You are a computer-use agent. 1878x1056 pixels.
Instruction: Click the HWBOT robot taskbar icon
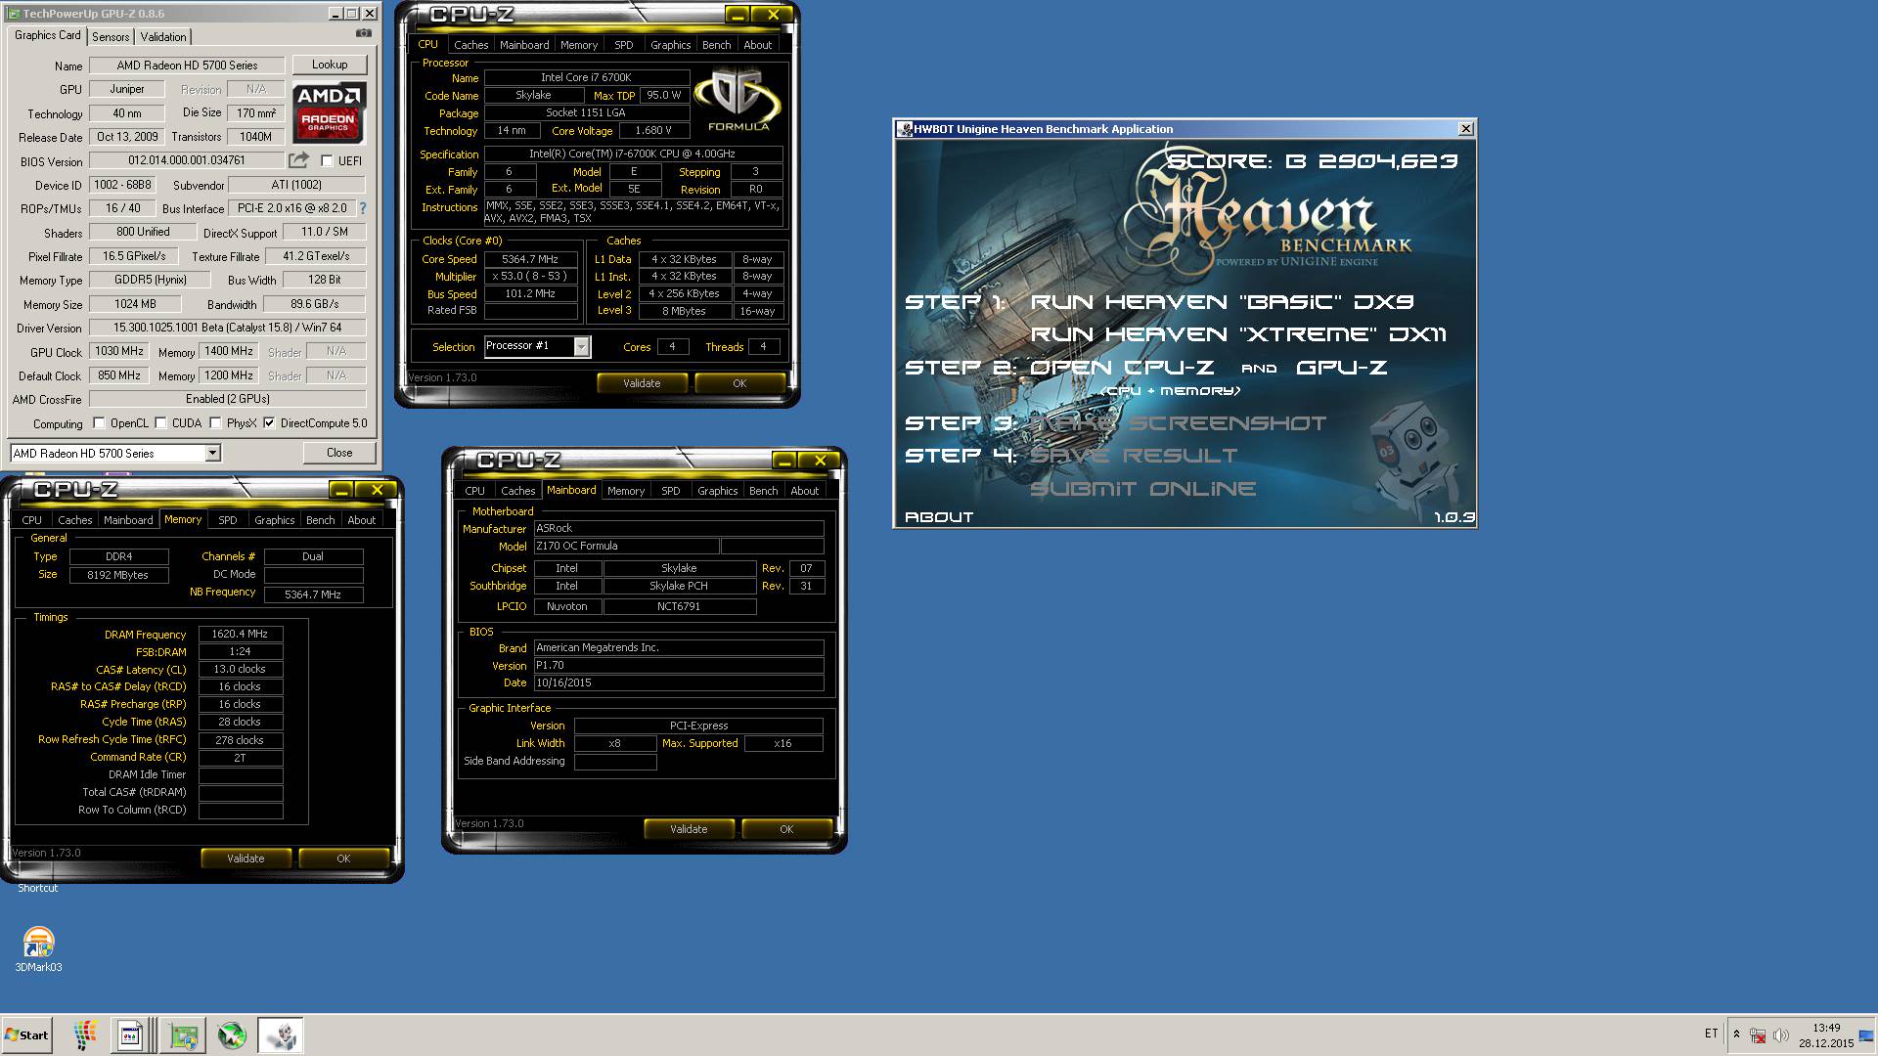click(281, 1035)
